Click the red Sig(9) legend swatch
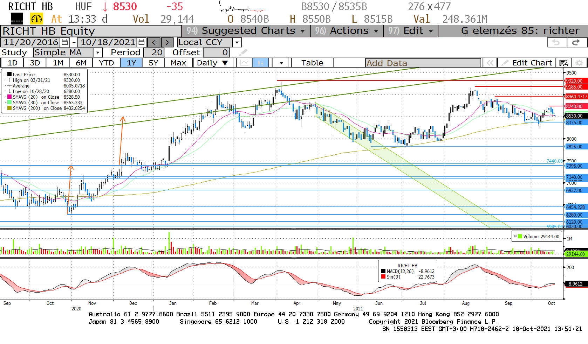 pos(383,277)
